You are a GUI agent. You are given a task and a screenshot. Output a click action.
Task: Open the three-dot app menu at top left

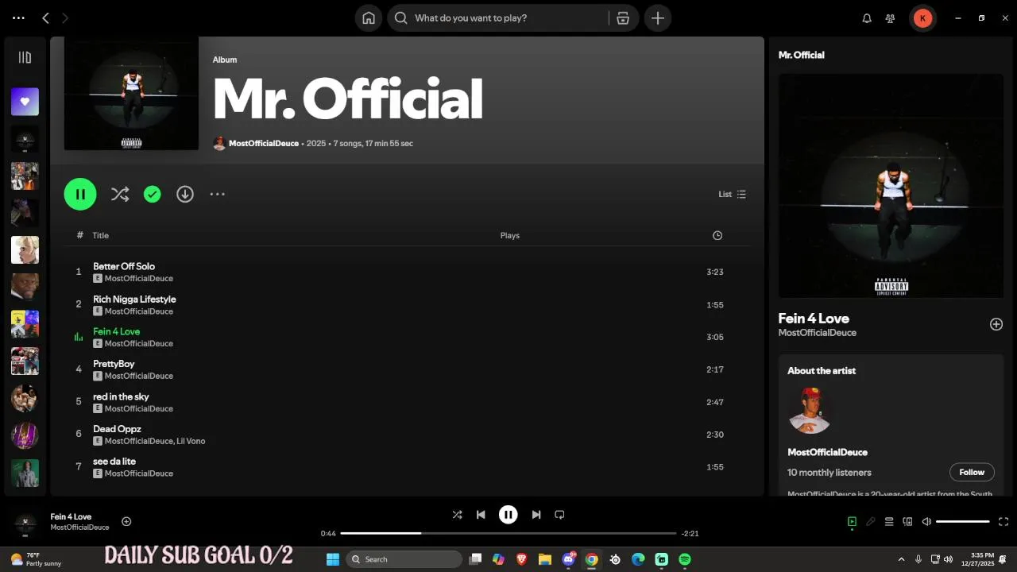click(x=18, y=17)
